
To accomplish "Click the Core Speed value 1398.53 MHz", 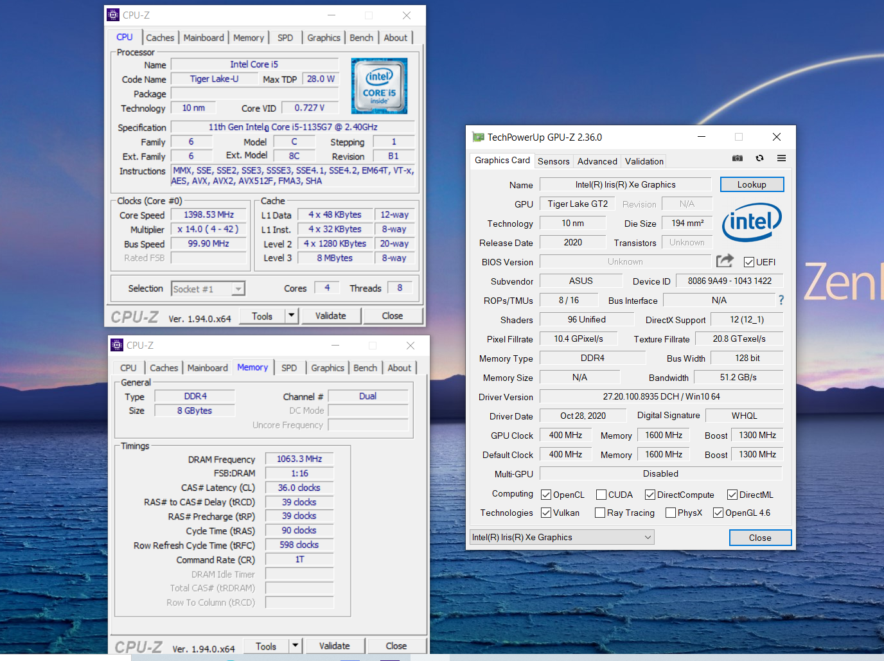I will coord(209,215).
